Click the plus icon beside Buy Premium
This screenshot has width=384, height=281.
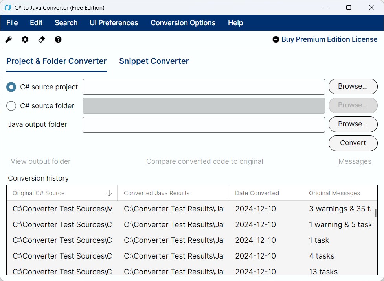[275, 39]
